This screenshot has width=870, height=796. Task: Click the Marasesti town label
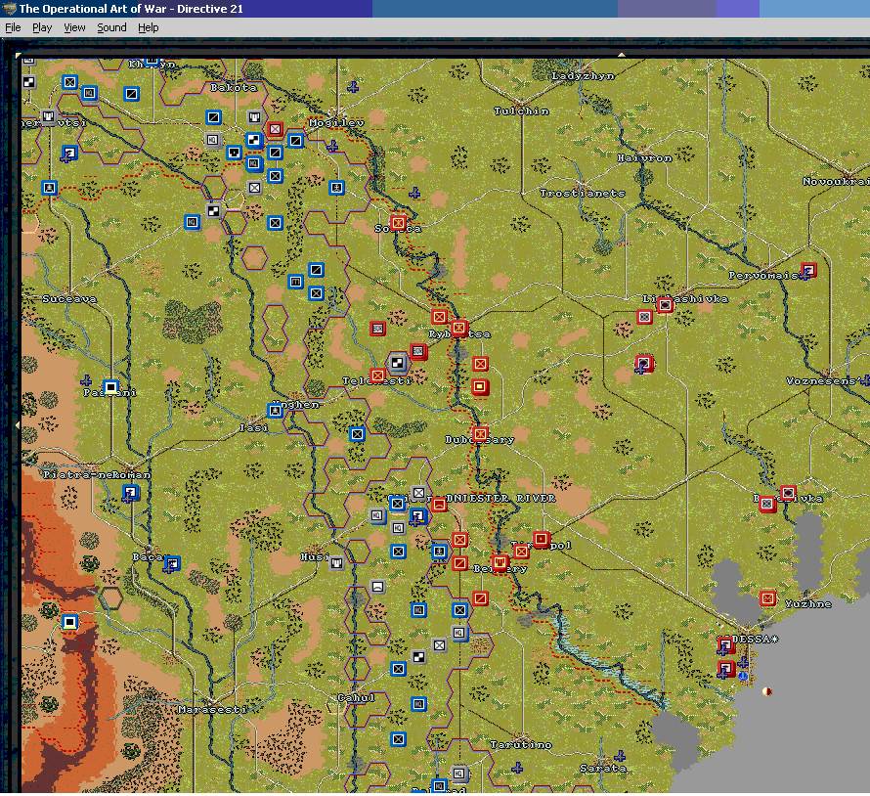pyautogui.click(x=212, y=709)
